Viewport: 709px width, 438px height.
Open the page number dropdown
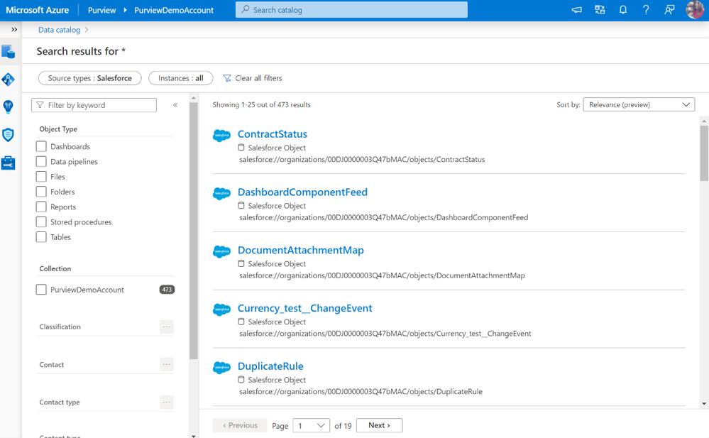(311, 425)
